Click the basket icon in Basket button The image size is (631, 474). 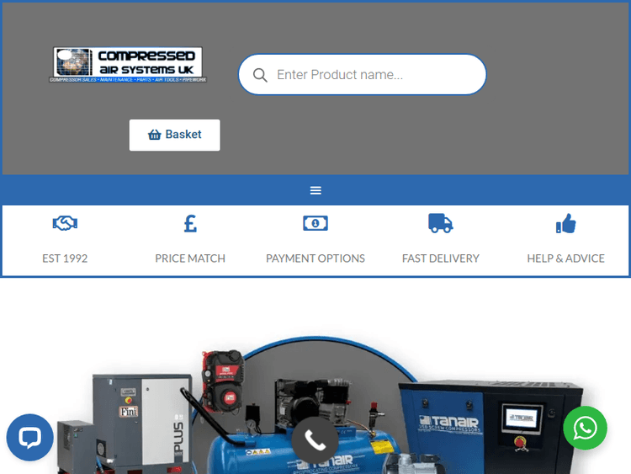click(154, 135)
